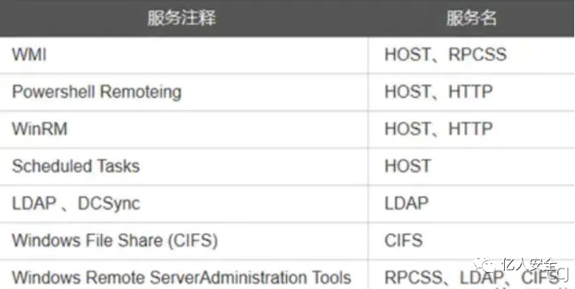
Task: Click the HOST cell for Scheduled Tasks
Action: [x=472, y=167]
